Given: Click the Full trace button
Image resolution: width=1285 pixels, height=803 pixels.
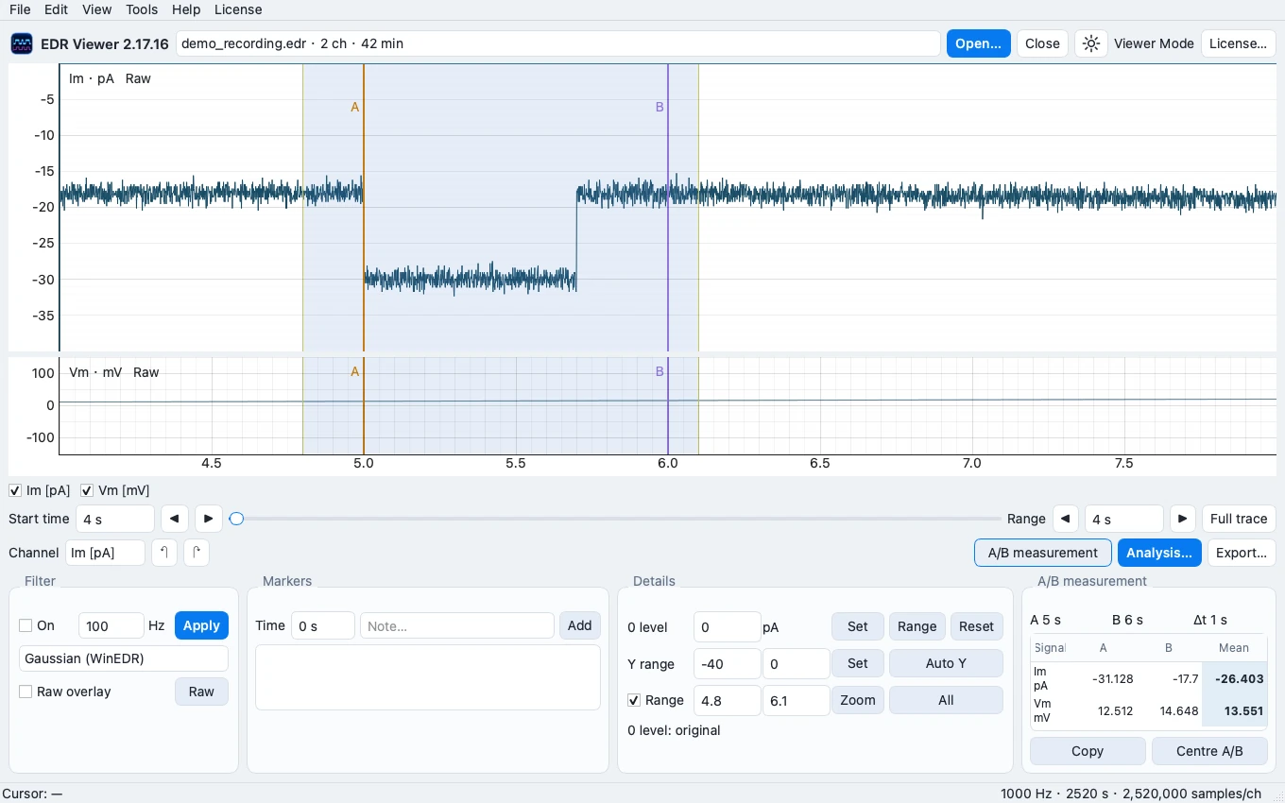Looking at the screenshot, I should [1239, 519].
